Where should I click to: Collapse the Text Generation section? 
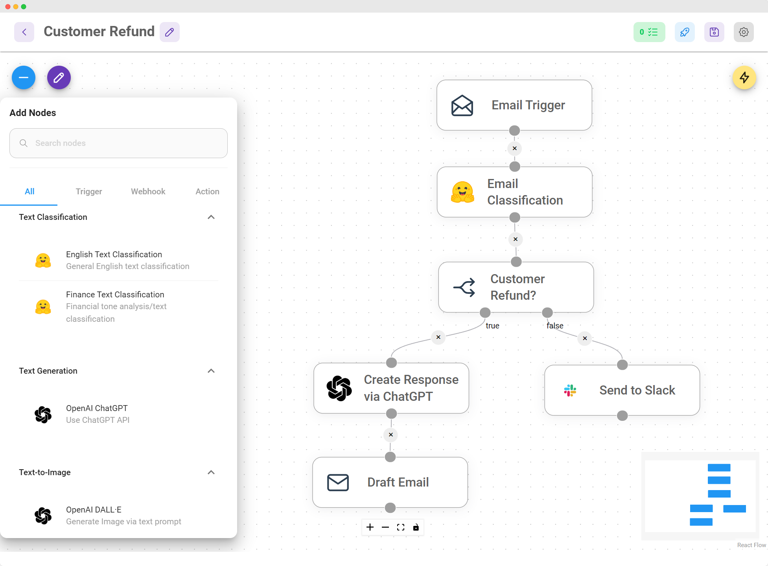click(x=211, y=371)
